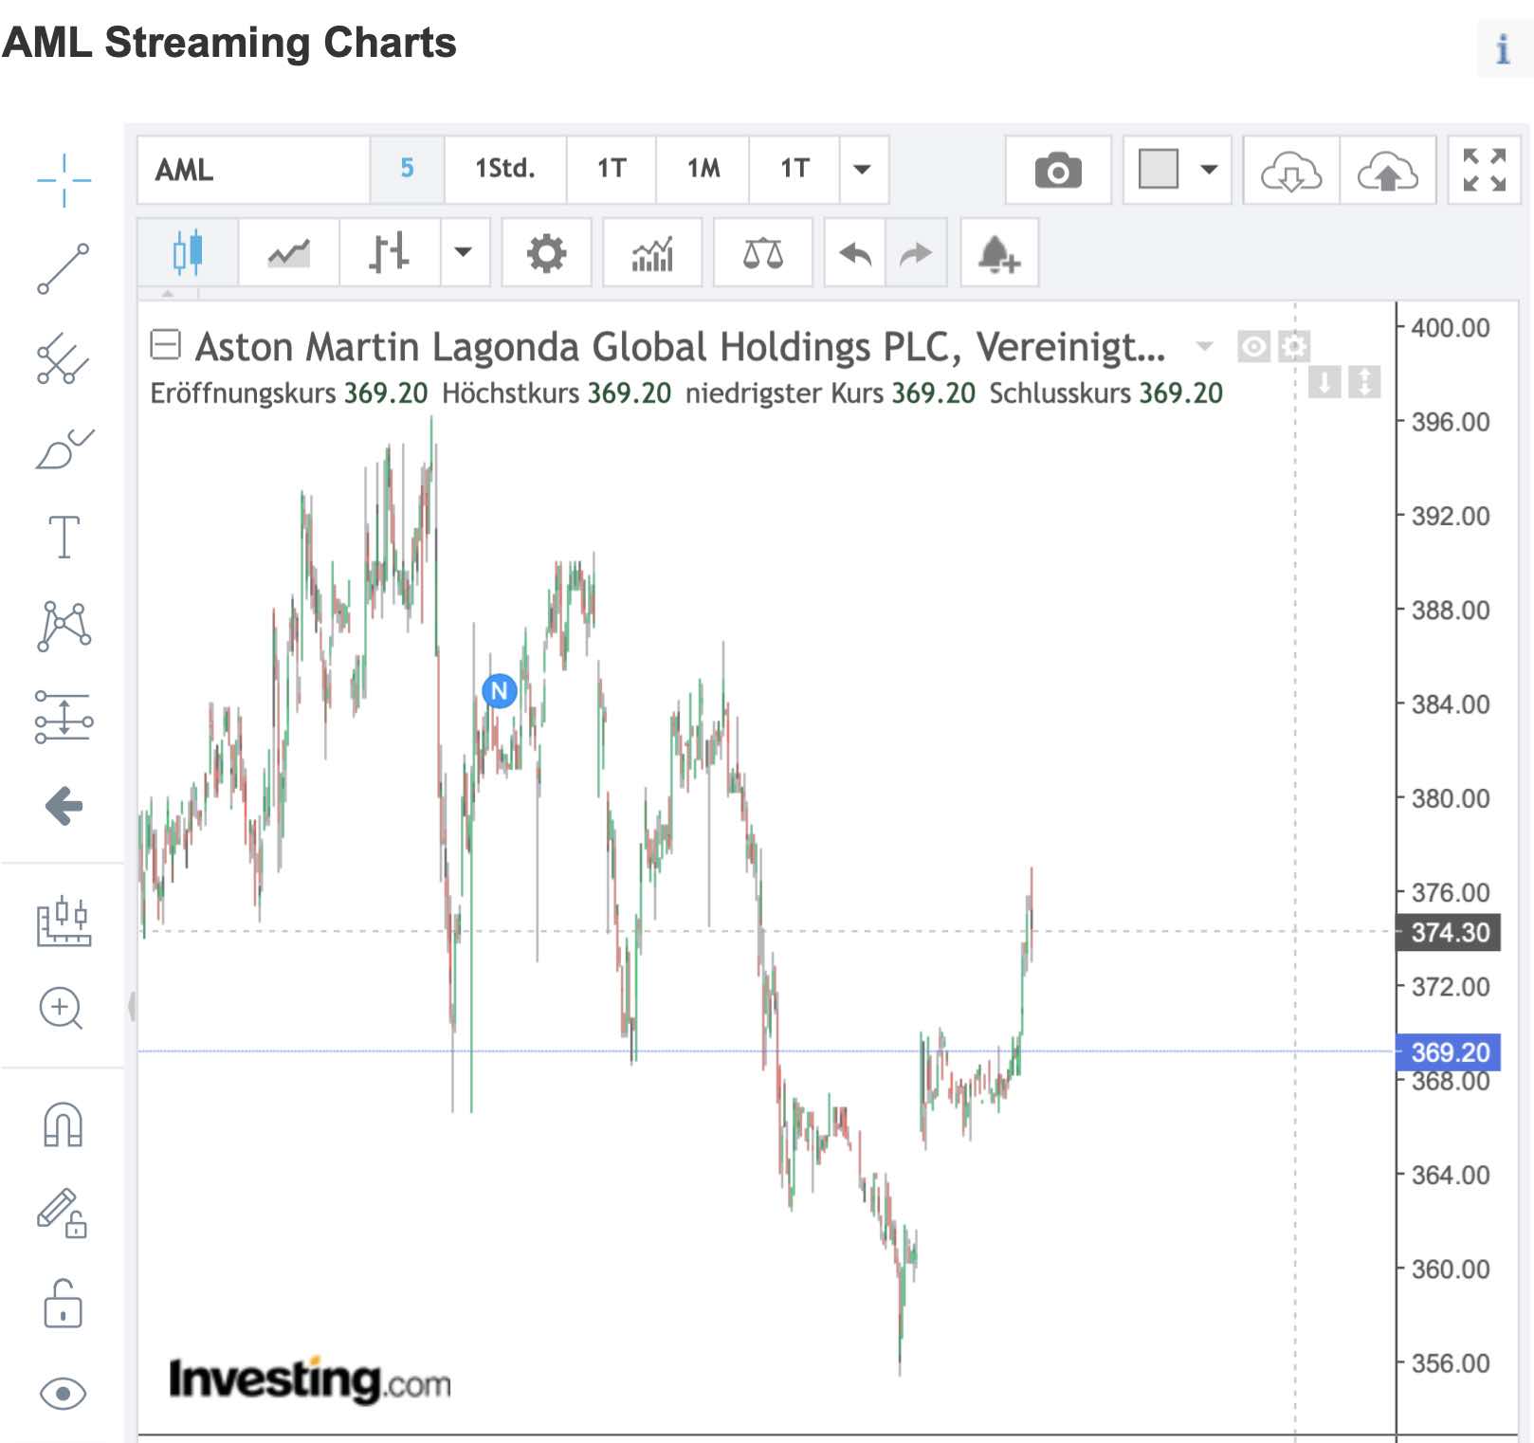The image size is (1534, 1443).
Task: Switch to the 1M interval
Action: 703,170
